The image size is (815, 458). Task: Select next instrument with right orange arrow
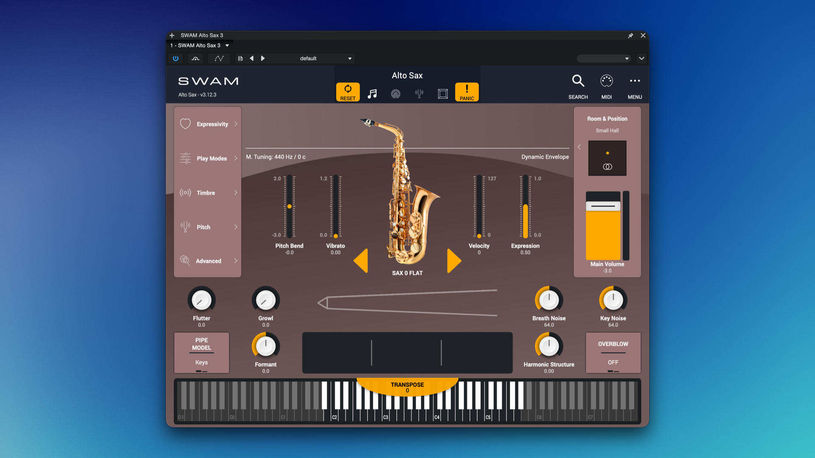click(x=454, y=260)
